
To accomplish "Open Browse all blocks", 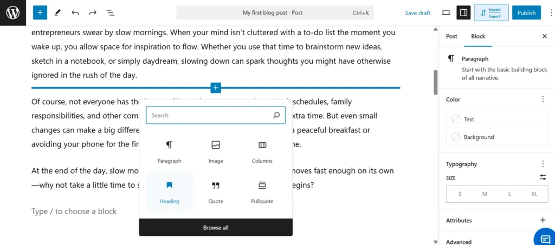I will [x=216, y=228].
